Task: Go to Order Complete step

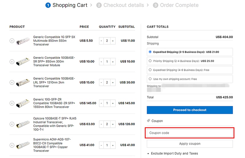Action: point(175,5)
